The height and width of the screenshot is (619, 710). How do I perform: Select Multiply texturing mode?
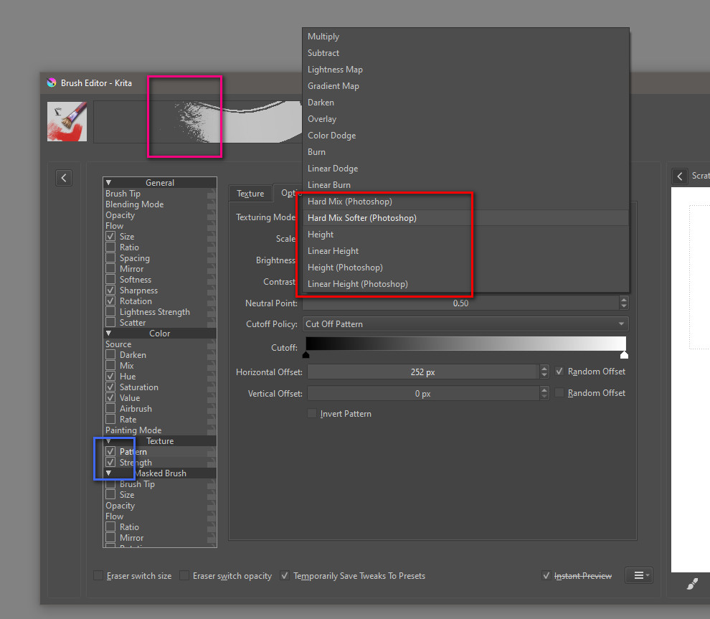tap(465, 37)
